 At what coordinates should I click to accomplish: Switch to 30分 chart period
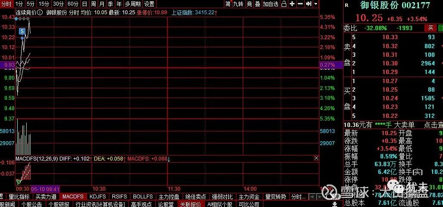click(x=58, y=4)
